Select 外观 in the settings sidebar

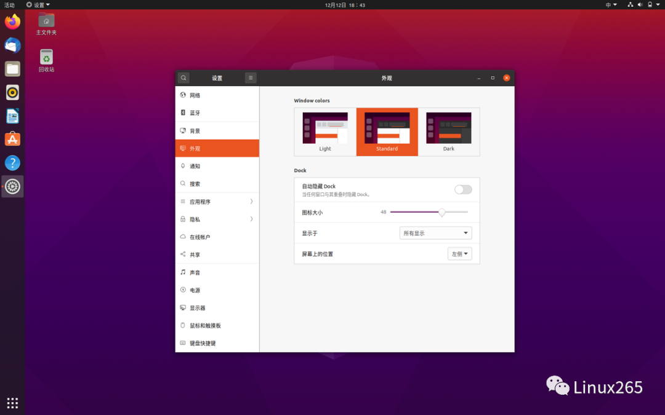(x=217, y=149)
